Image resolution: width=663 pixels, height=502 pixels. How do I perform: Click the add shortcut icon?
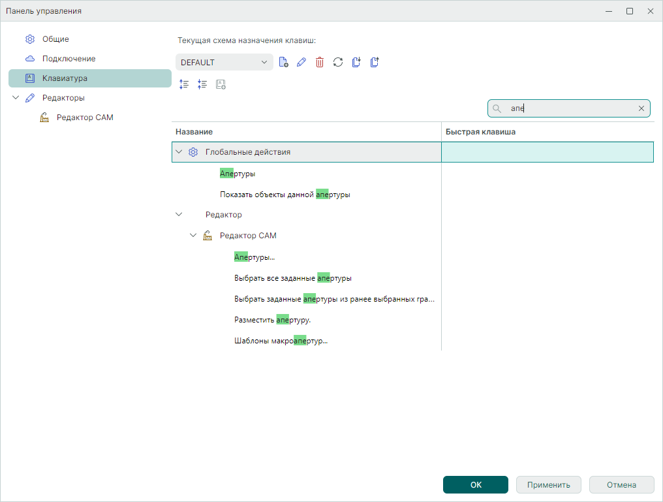tap(221, 84)
